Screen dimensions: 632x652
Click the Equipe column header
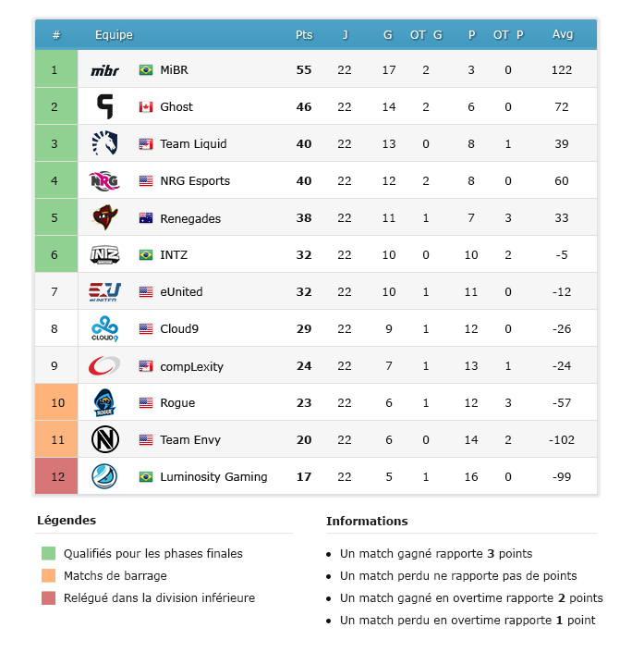click(114, 35)
